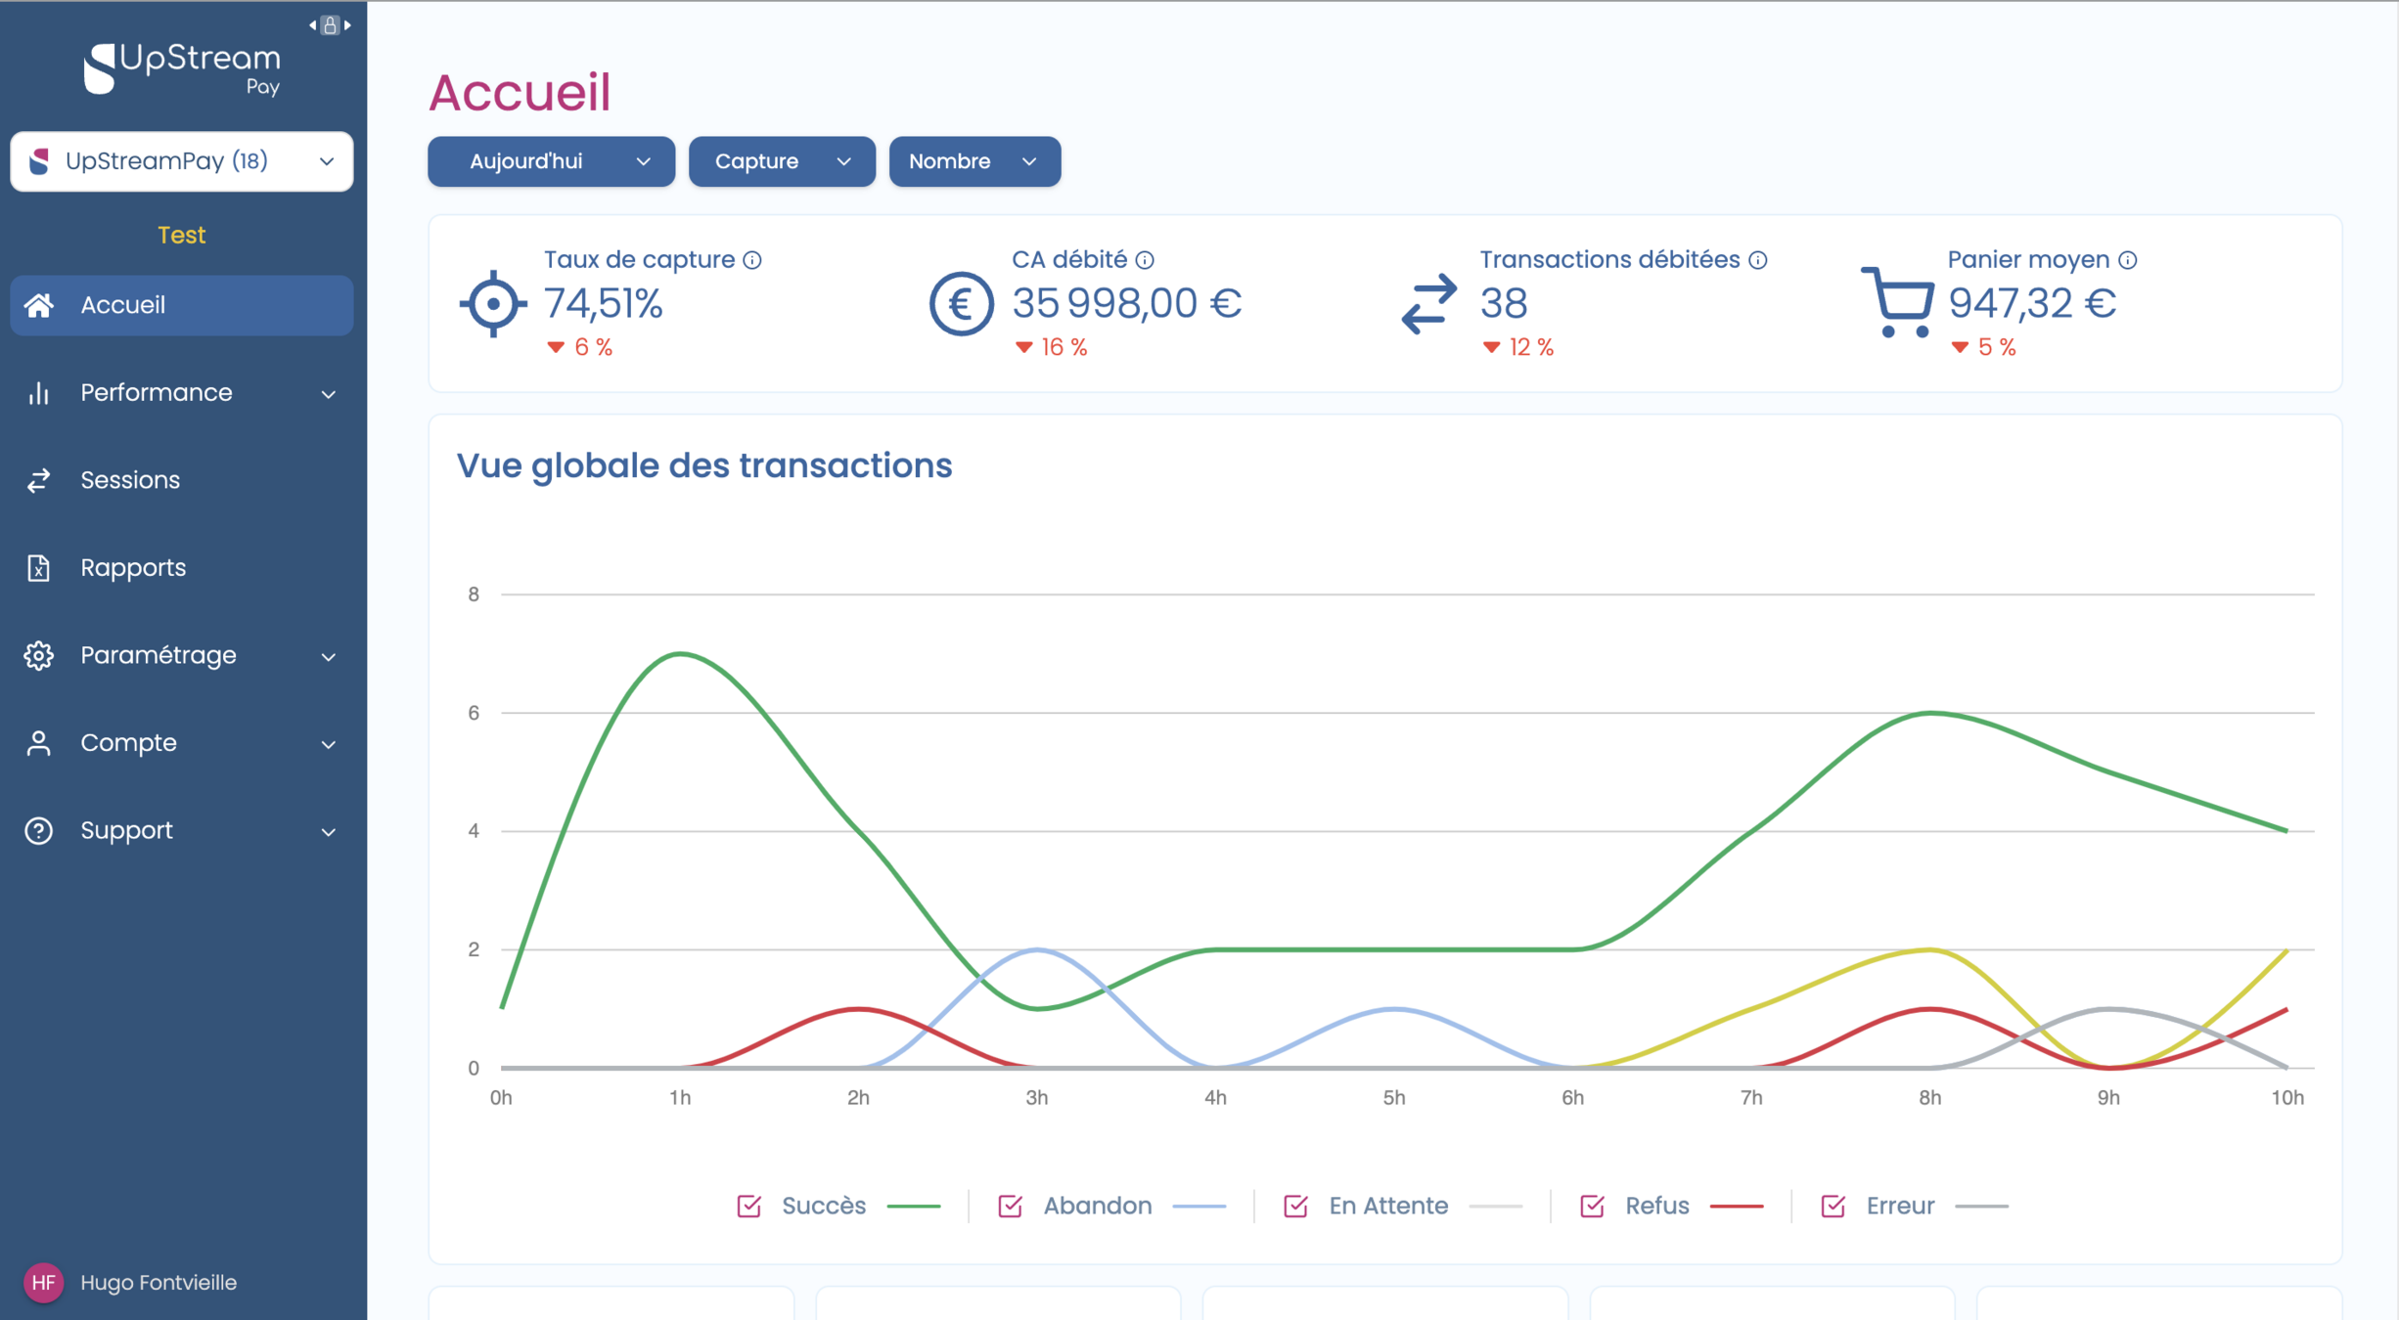
Task: Click the green Succès legend line
Action: click(913, 1207)
